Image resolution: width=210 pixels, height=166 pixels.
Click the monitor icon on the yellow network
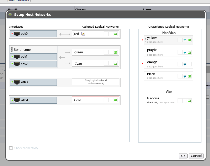[x=184, y=40]
